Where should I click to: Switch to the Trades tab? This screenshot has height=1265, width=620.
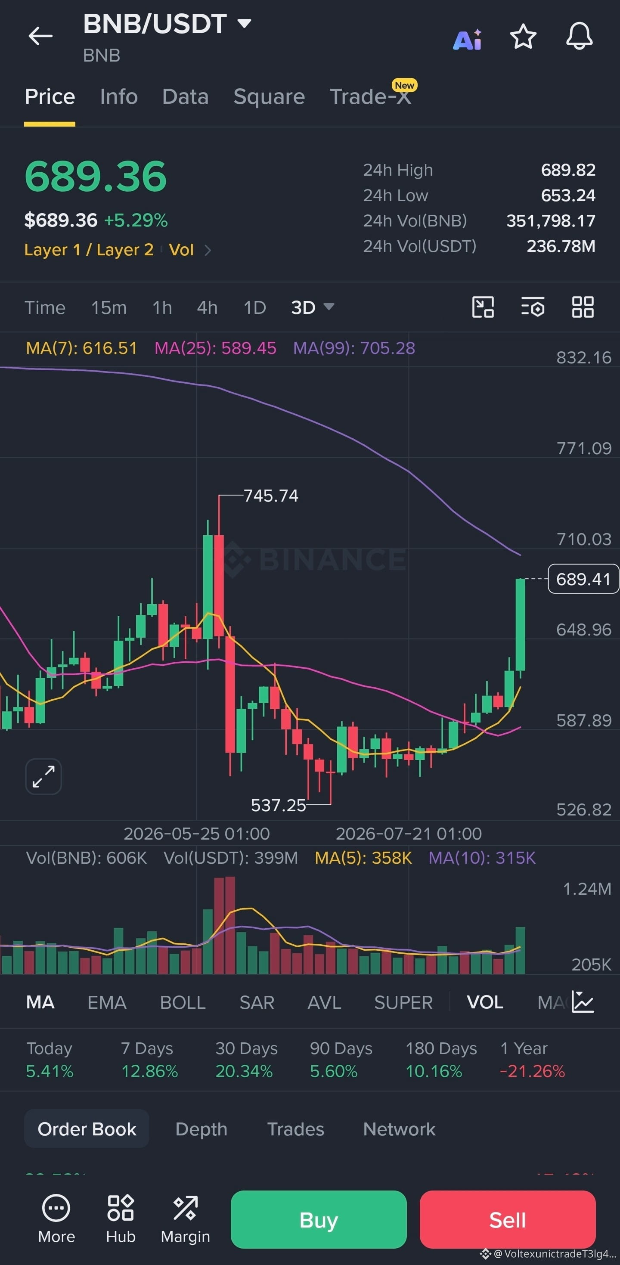295,1129
